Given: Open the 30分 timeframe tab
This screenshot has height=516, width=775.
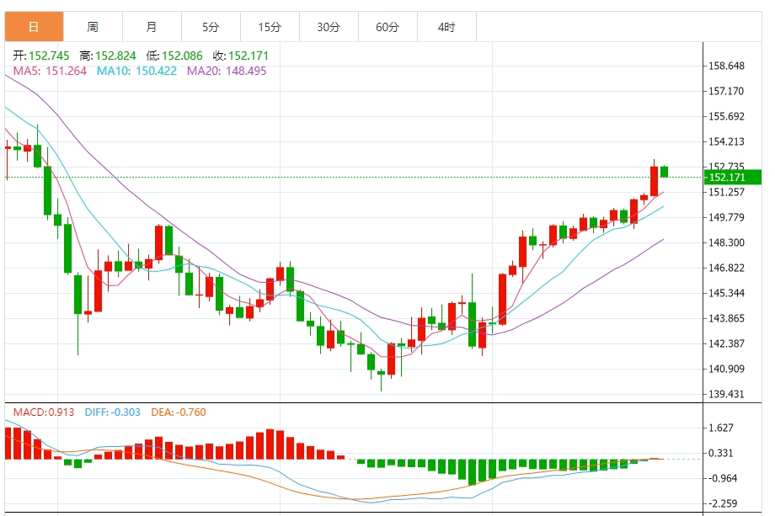Looking at the screenshot, I should tap(329, 27).
